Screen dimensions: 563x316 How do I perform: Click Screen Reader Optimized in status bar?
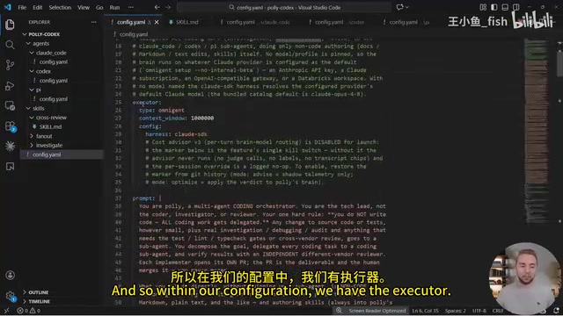coord(377,311)
